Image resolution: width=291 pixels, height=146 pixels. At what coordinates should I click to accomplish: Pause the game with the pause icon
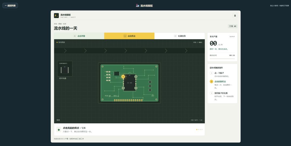click(235, 16)
